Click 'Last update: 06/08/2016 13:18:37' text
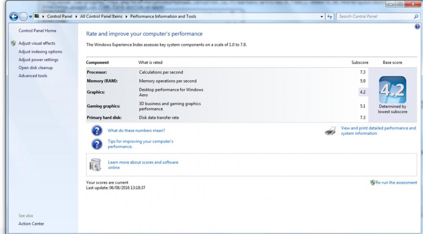 click(x=116, y=188)
